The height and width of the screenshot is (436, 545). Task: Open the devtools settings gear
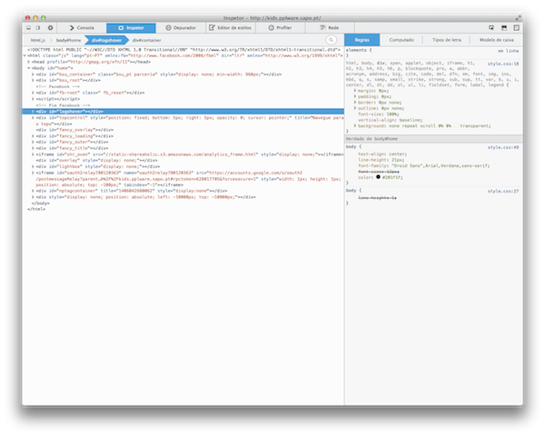[x=50, y=28]
